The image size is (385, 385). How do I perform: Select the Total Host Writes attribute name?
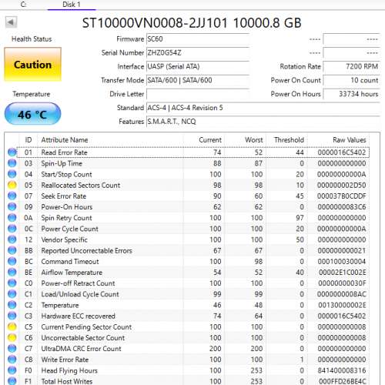click(67, 381)
